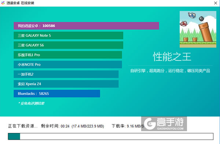The height and width of the screenshot is (144, 220).
Task: Click the 自研引擎 description line
Action: (x=170, y=71)
